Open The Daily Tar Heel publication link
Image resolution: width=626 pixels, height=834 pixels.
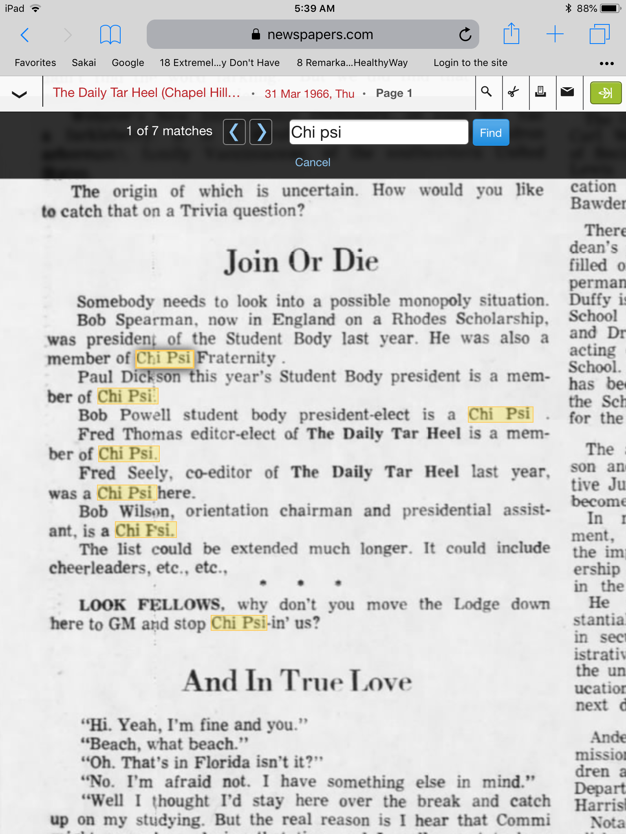pyautogui.click(x=146, y=93)
